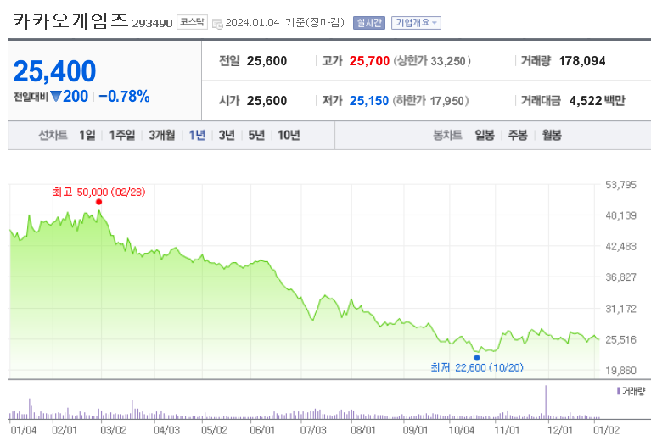
Task: Select the 1주일 line chart tab
Action: pos(122,135)
